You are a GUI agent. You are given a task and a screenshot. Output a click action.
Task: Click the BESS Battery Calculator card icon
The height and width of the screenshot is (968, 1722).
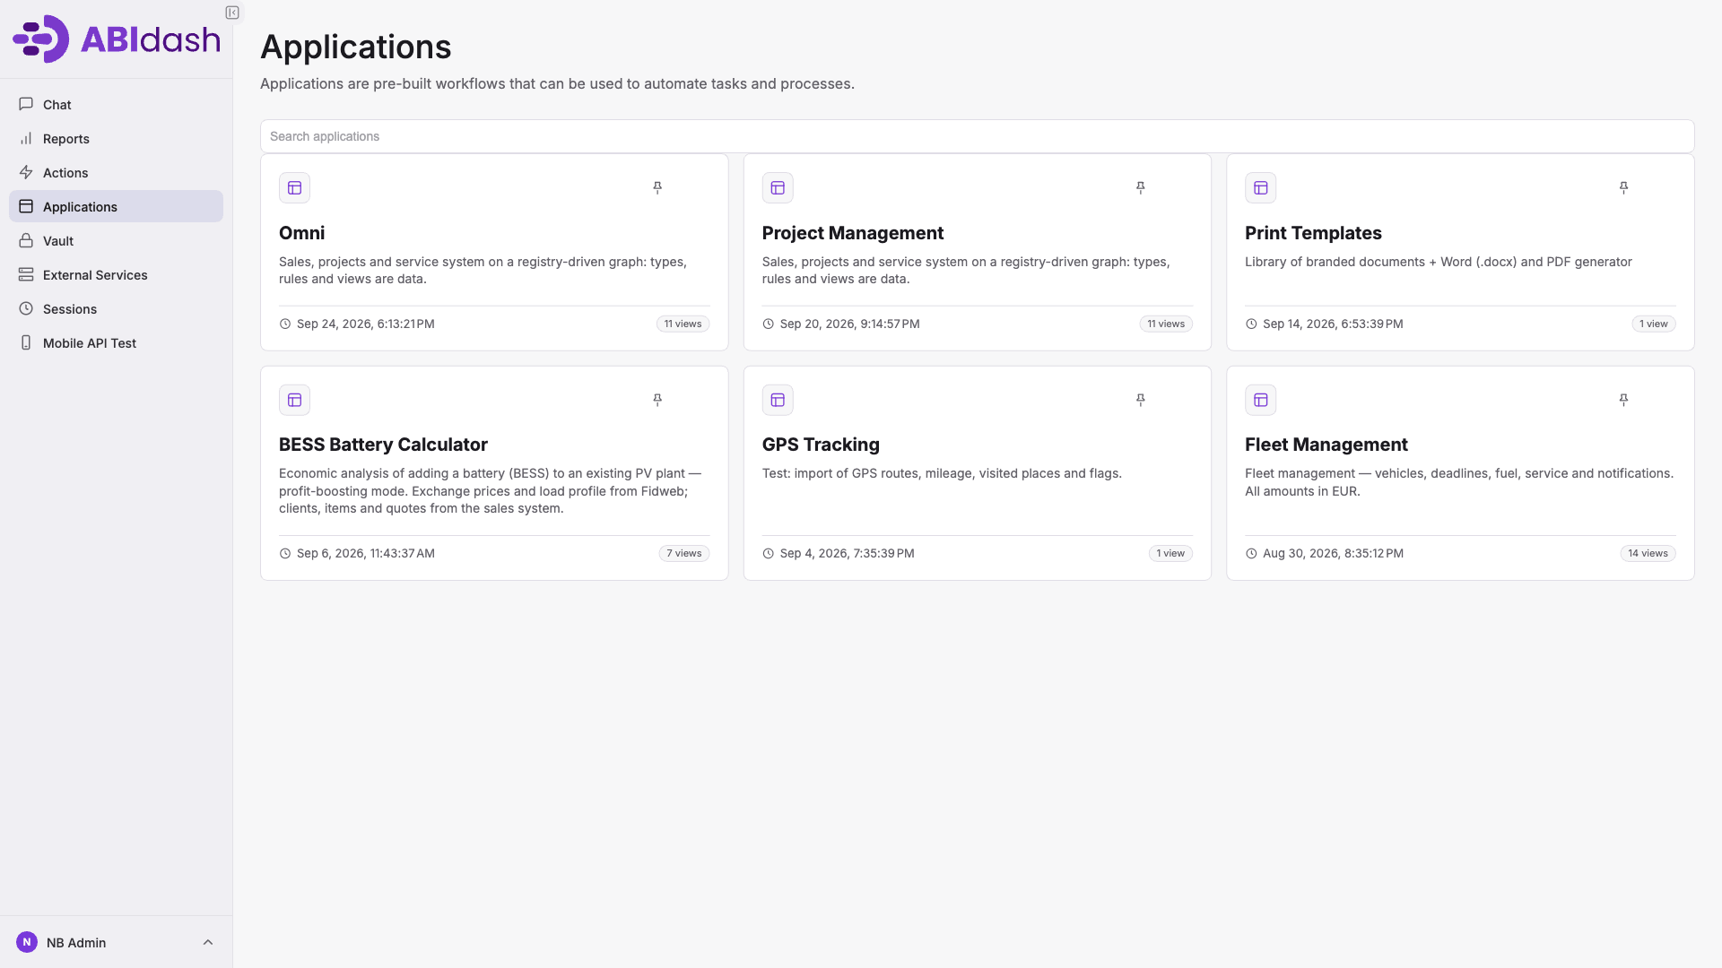294,400
